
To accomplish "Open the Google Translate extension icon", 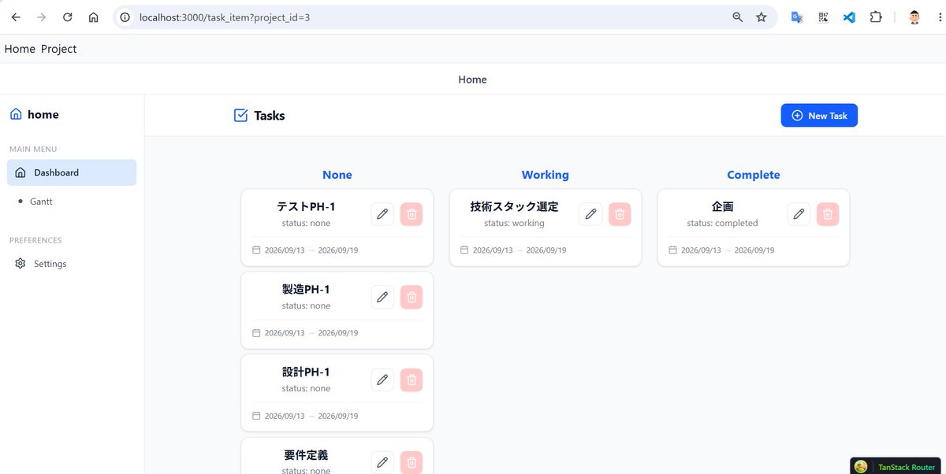I will pos(797,17).
